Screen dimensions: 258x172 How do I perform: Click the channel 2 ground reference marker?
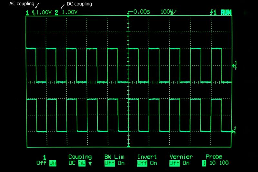(235, 131)
